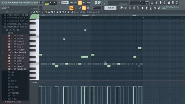The height and width of the screenshot is (104, 185).
Task: Select the Zoom magnifier tool
Action: pyautogui.click(x=66, y=12)
